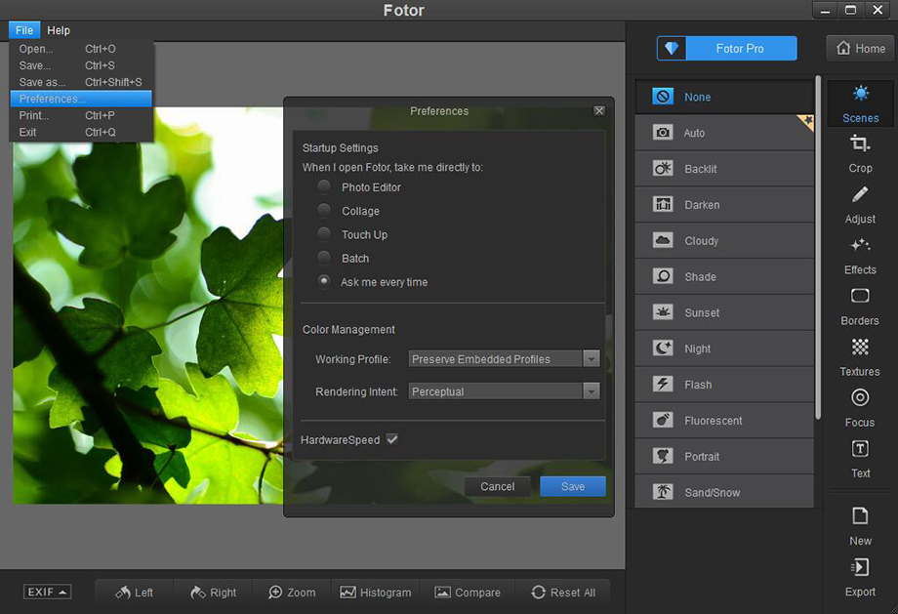Expand the Rendering Intent dropdown
The height and width of the screenshot is (614, 898).
591,391
